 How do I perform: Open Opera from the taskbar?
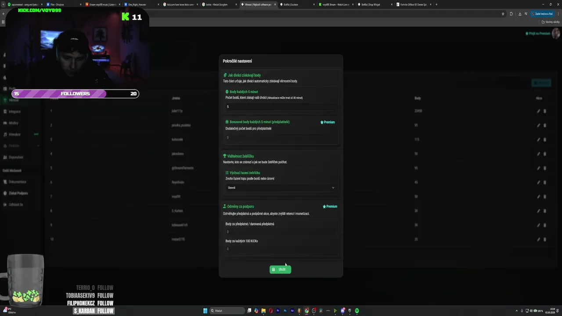[x=270, y=311]
